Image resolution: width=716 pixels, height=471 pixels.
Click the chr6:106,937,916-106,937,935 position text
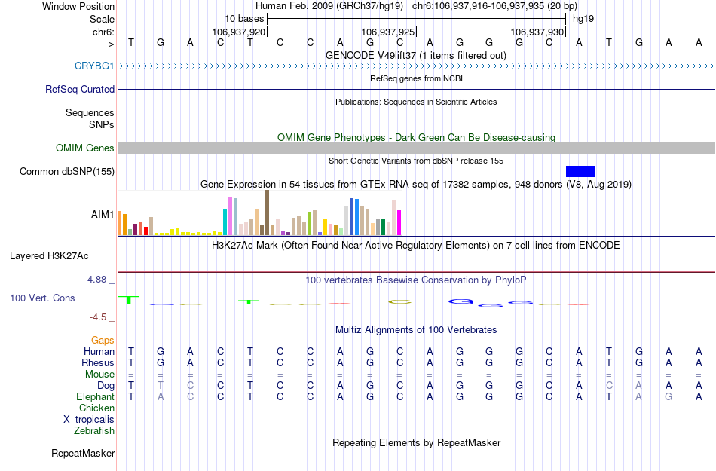494,6
